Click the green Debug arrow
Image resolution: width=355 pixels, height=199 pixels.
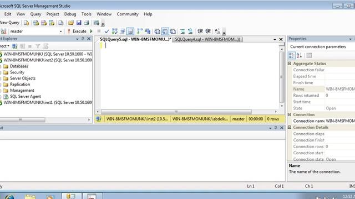[x=91, y=31]
